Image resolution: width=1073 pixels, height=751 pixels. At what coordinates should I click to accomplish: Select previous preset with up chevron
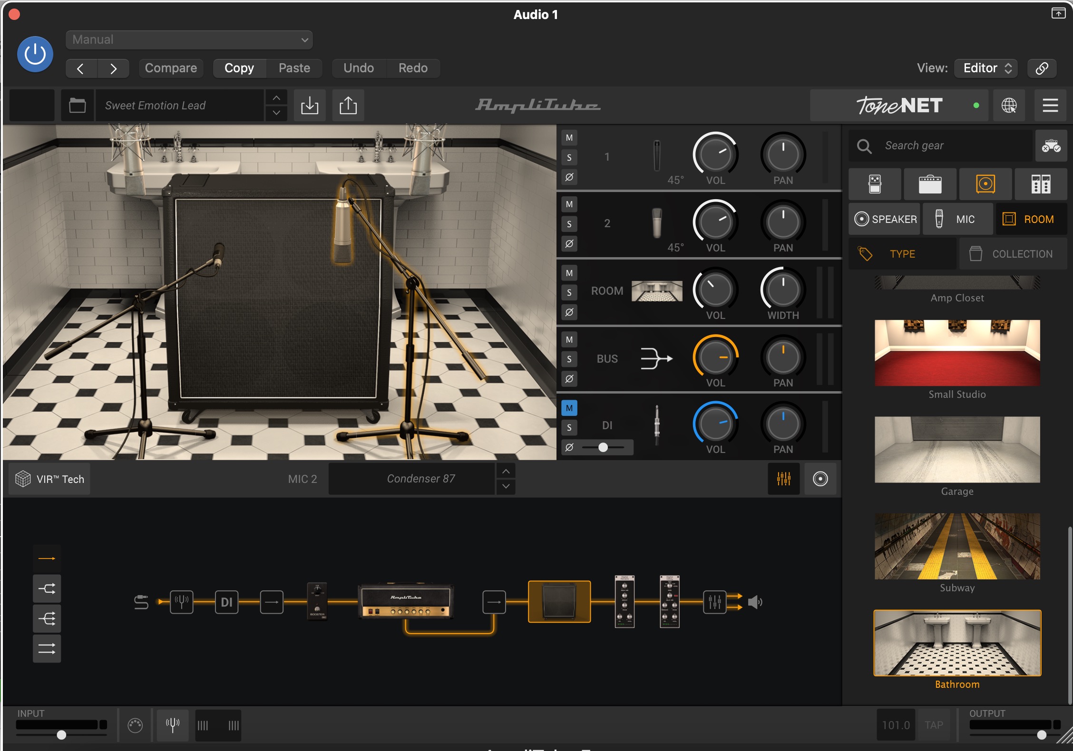(x=276, y=98)
